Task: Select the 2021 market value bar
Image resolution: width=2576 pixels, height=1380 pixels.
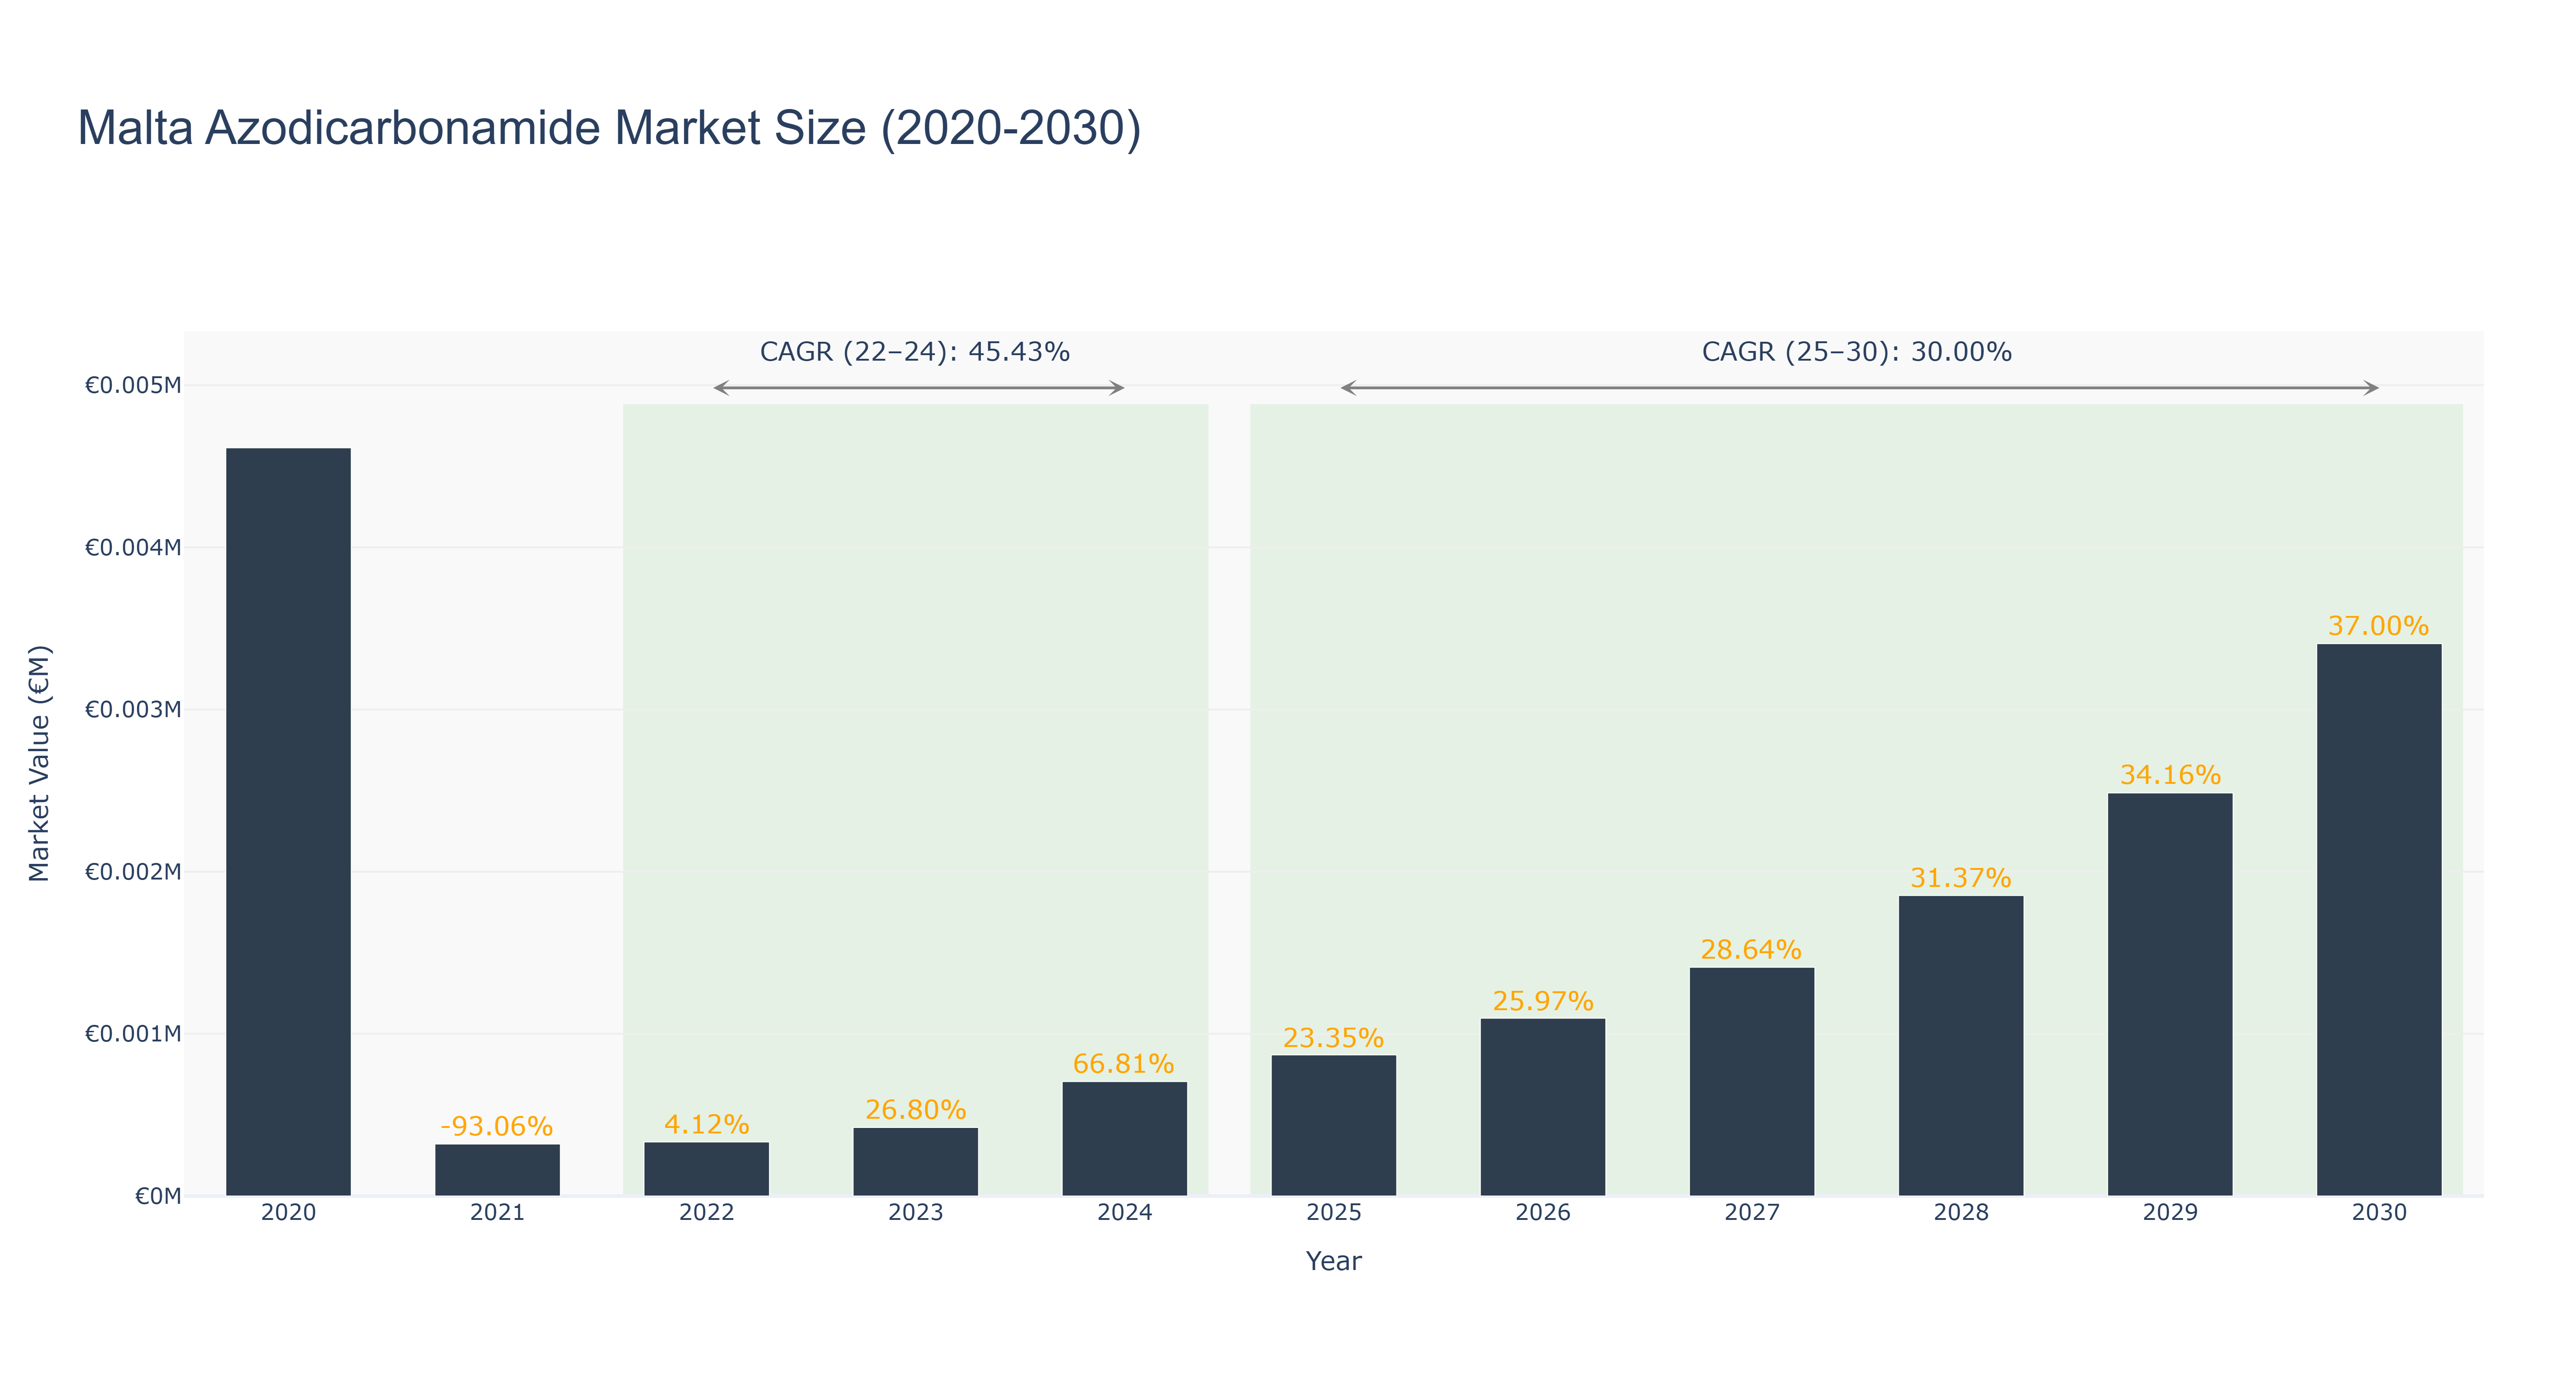Action: pyautogui.click(x=497, y=1170)
